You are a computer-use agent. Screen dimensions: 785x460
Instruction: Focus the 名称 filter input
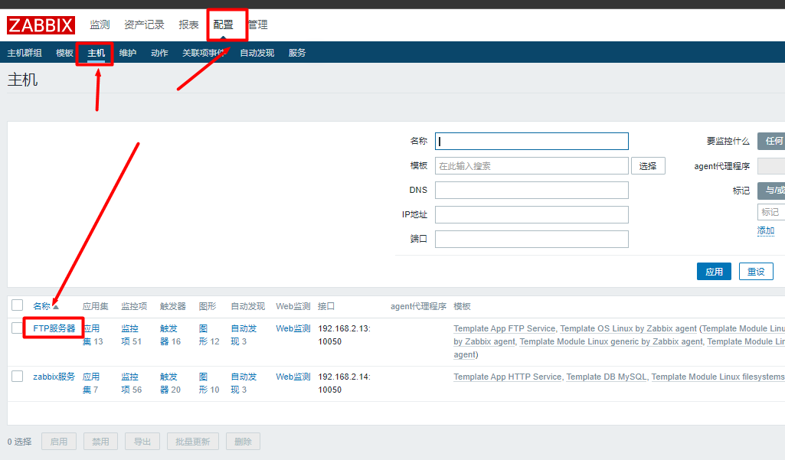(x=532, y=141)
